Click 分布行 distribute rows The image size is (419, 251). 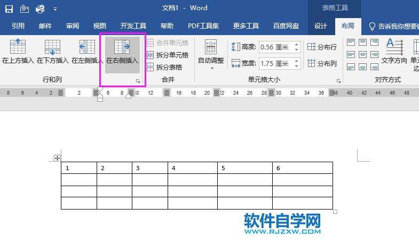tap(322, 47)
